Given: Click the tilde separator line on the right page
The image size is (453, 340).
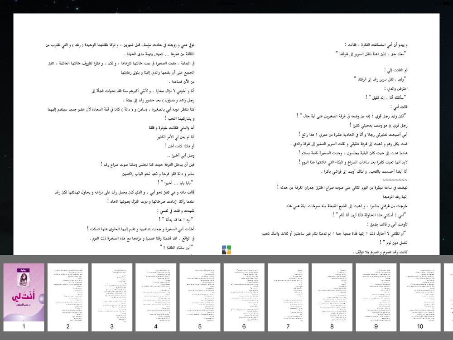Looking at the screenshot, I should [x=395, y=180].
